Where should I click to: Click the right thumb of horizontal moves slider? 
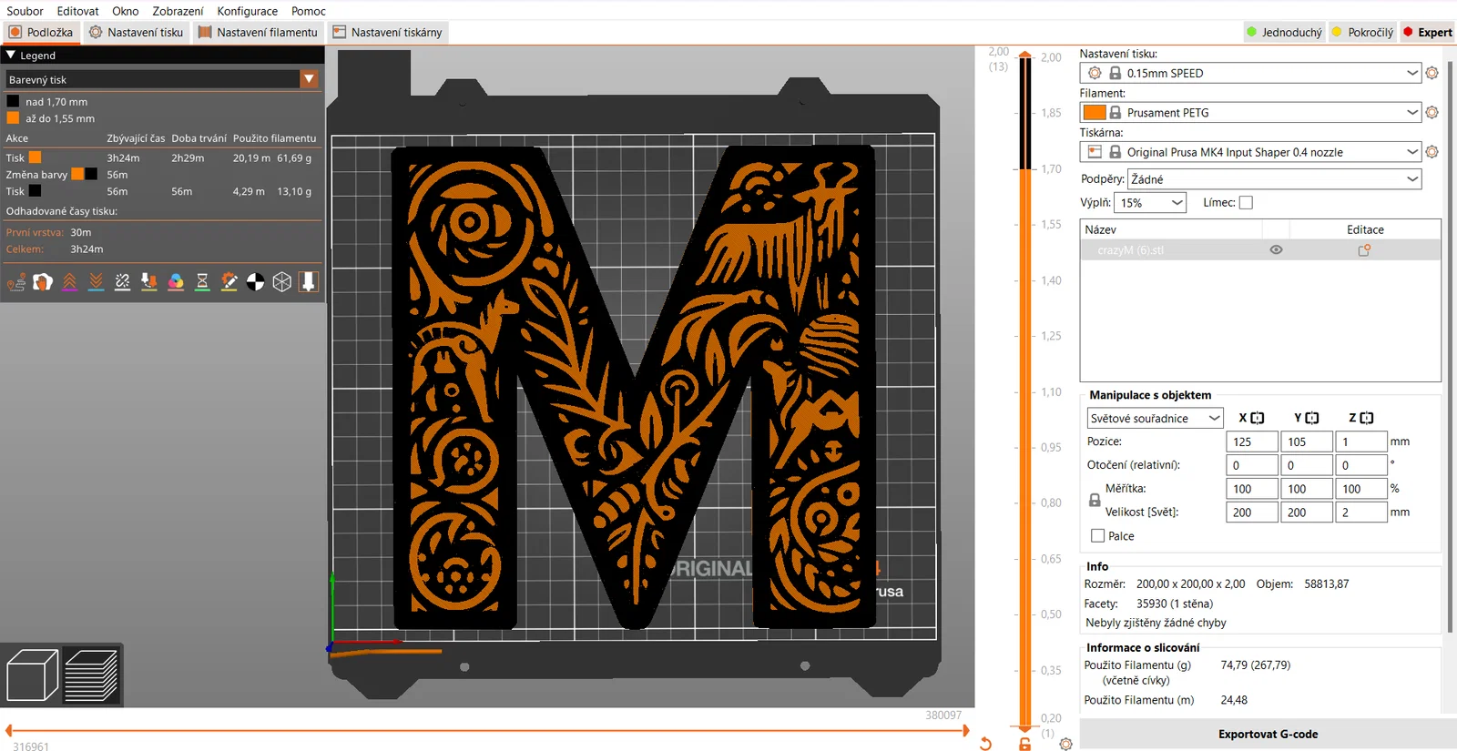966,730
